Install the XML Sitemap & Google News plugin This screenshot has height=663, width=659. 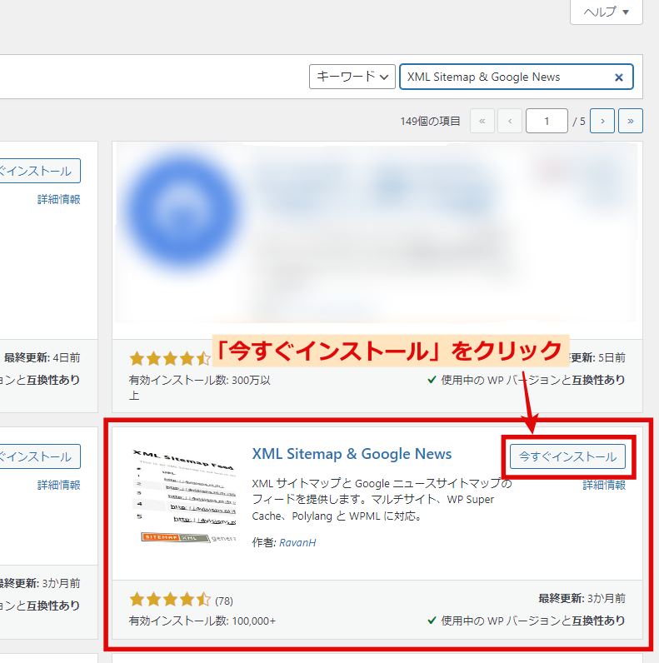click(567, 456)
